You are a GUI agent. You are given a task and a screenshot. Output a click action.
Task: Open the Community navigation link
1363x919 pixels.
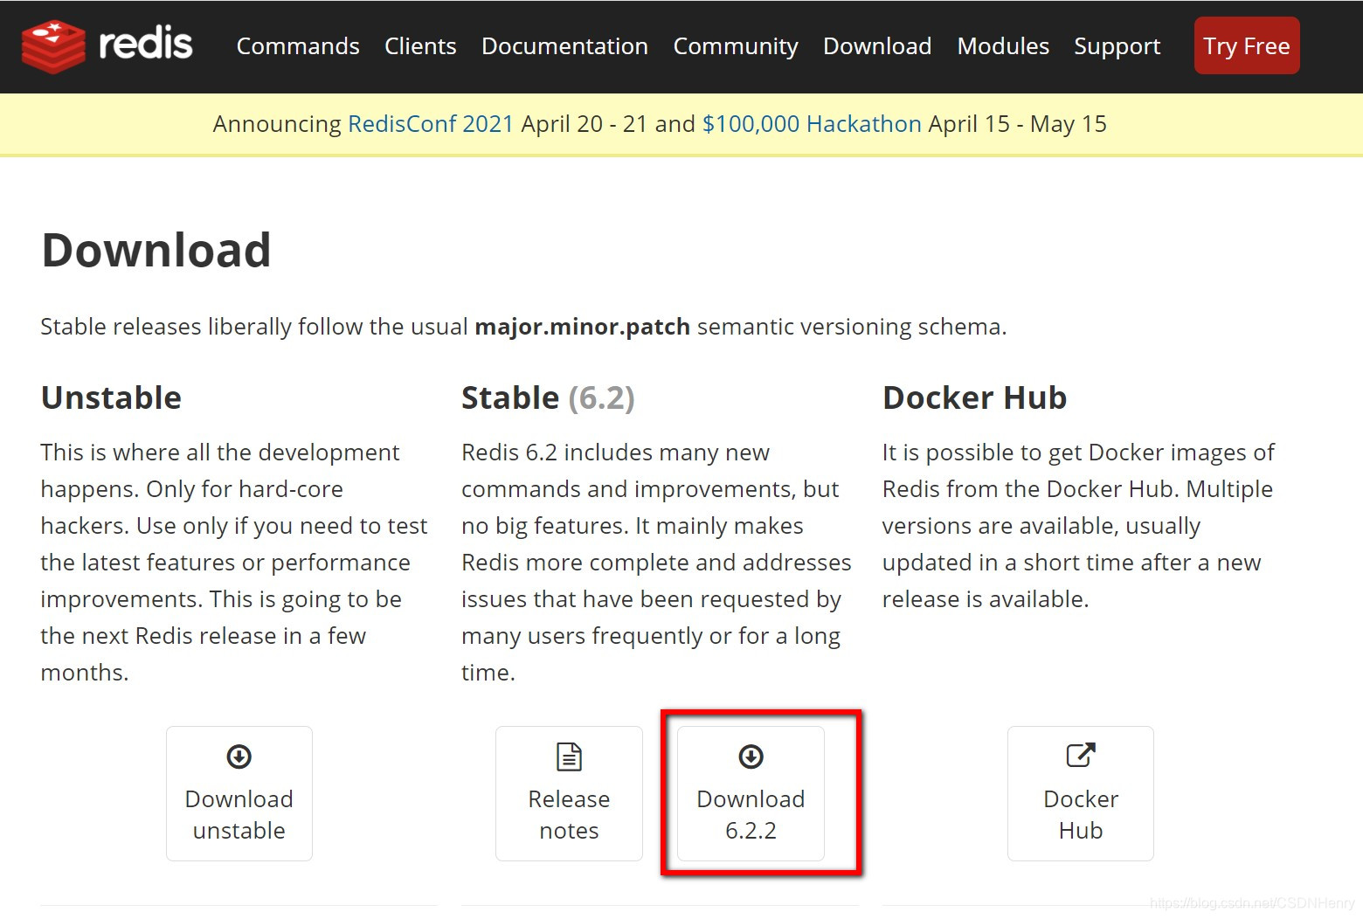click(x=736, y=46)
